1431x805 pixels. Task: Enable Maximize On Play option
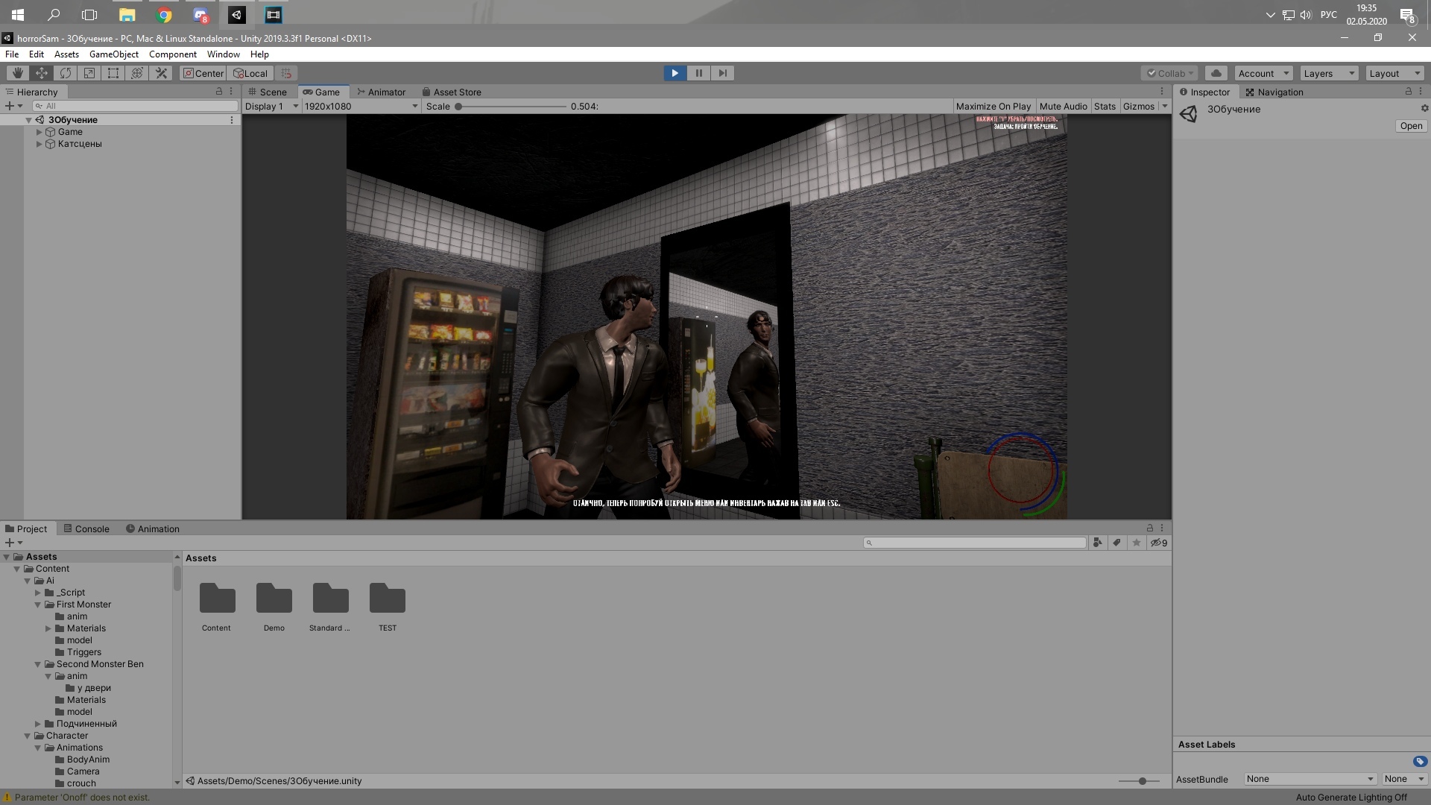[x=994, y=106]
